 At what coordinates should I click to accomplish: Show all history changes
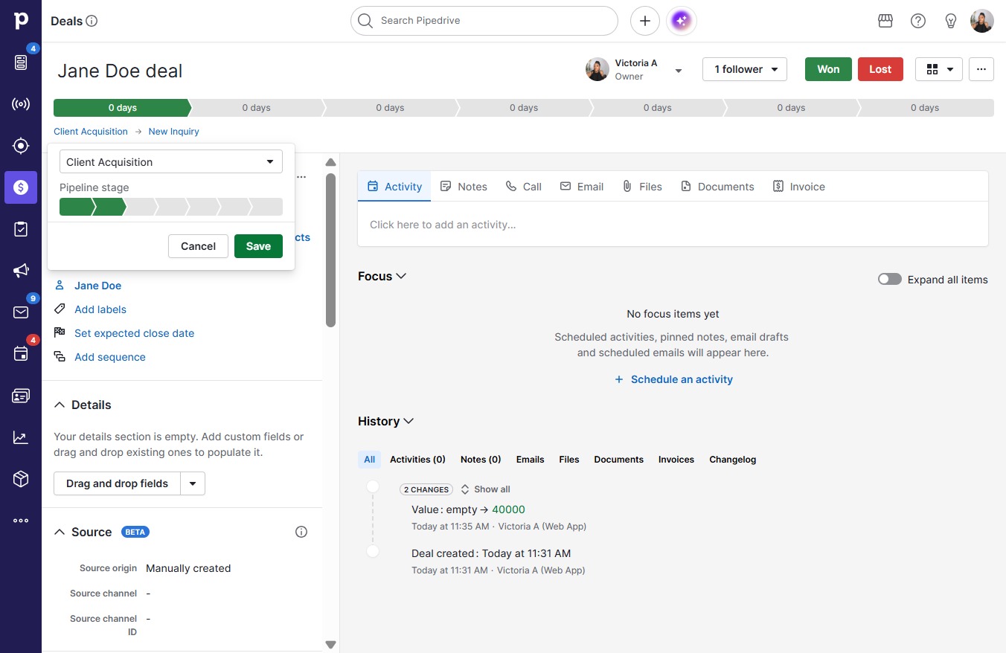click(x=485, y=489)
